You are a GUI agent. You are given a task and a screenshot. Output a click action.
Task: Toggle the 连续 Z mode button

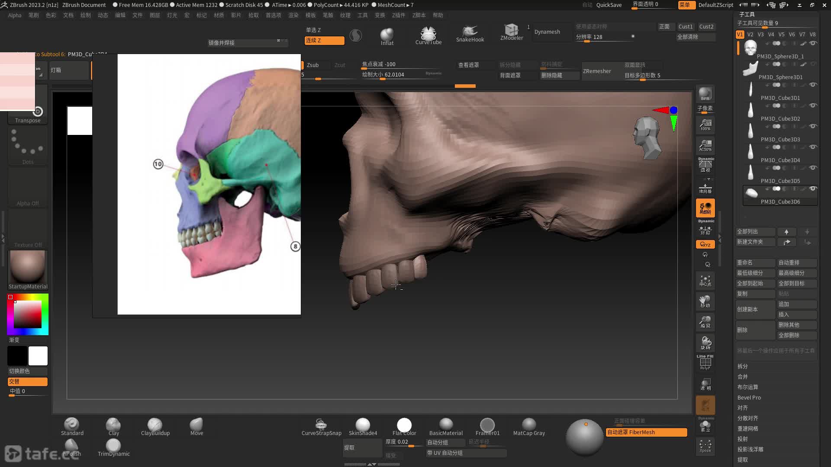coord(324,40)
